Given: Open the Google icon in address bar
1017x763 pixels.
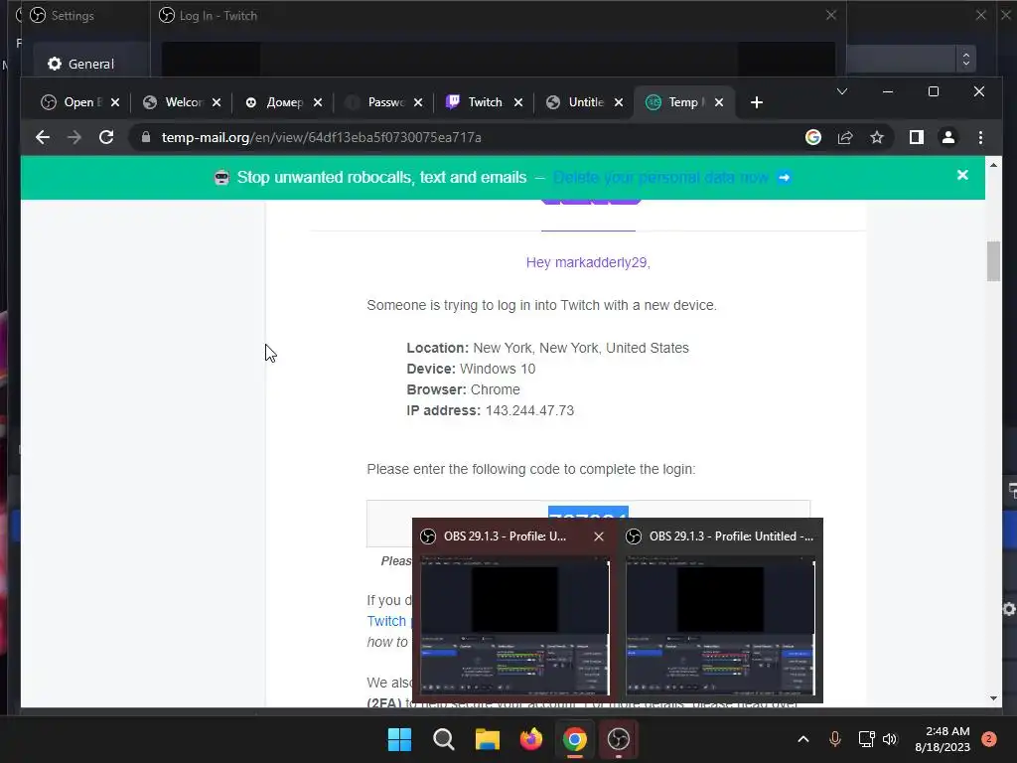Looking at the screenshot, I should tap(813, 137).
